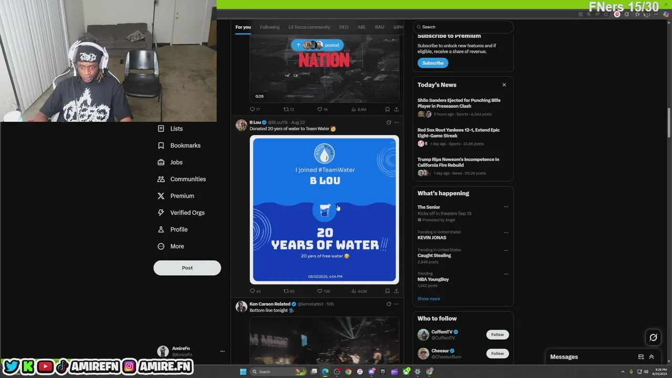Open the Lil Tecca community tab

[x=309, y=27]
